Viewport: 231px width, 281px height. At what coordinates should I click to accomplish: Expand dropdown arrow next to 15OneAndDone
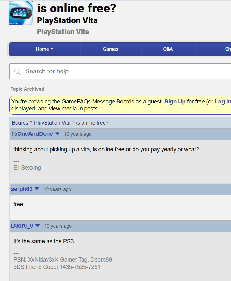point(57,134)
